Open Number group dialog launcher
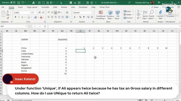The image size is (181, 101). [x=93, y=22]
